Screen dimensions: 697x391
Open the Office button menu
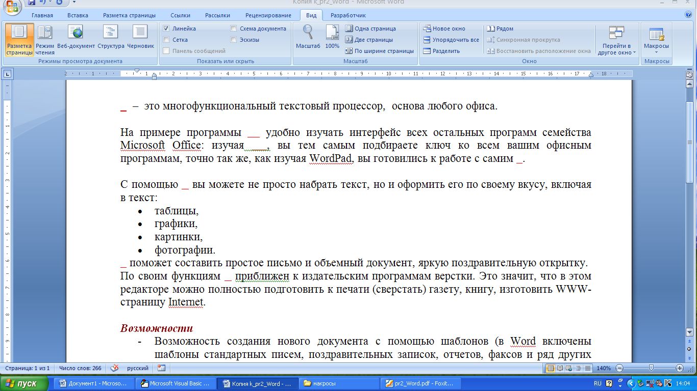pos(12,7)
